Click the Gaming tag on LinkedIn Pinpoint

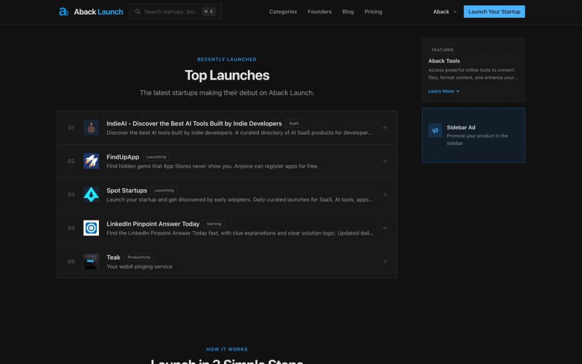pos(214,224)
